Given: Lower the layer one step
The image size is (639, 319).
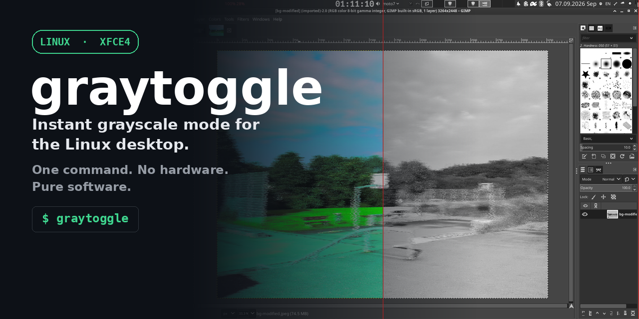Looking at the screenshot, I should [604, 314].
